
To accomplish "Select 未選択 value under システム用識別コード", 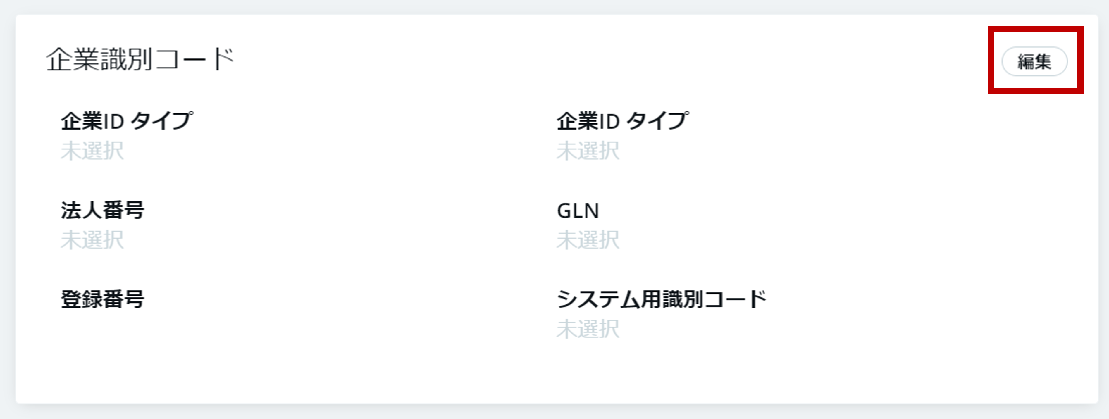I will pyautogui.click(x=588, y=330).
